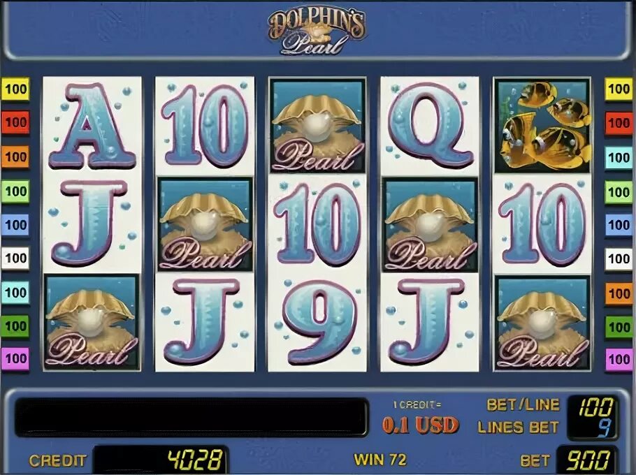Screen dimensions: 636x475
Task: Click the 0.1 USD credit value label
Action: coord(420,425)
